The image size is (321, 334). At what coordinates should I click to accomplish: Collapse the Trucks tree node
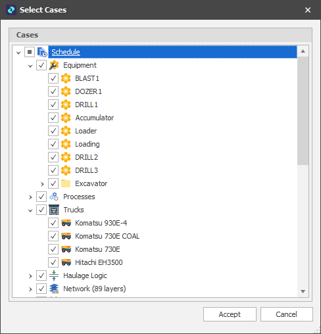[x=30, y=210]
